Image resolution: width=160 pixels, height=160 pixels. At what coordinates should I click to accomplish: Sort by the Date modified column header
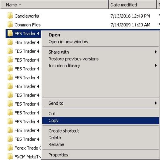pyautogui.click(x=132, y=5)
